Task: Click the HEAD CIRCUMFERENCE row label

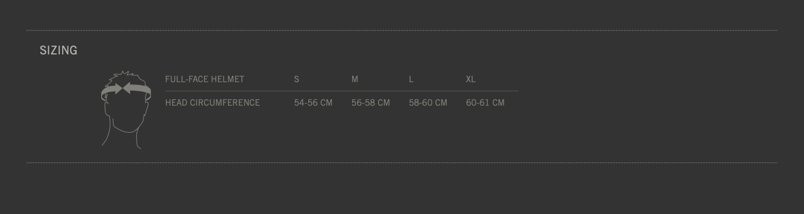Action: 213,102
